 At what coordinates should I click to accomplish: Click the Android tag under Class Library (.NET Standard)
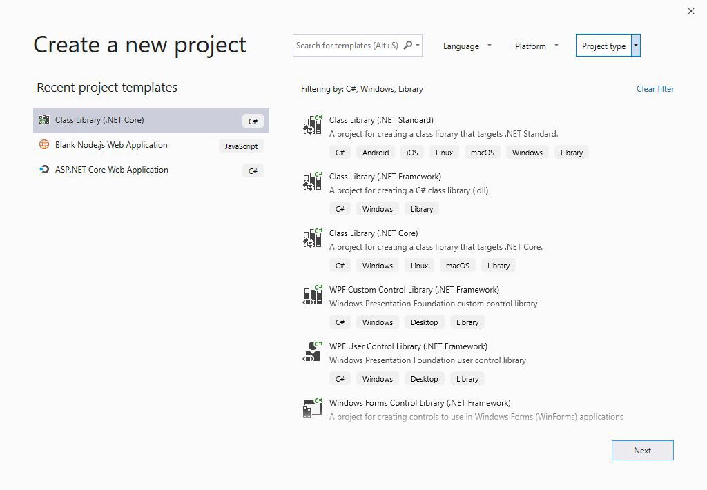coord(375,152)
